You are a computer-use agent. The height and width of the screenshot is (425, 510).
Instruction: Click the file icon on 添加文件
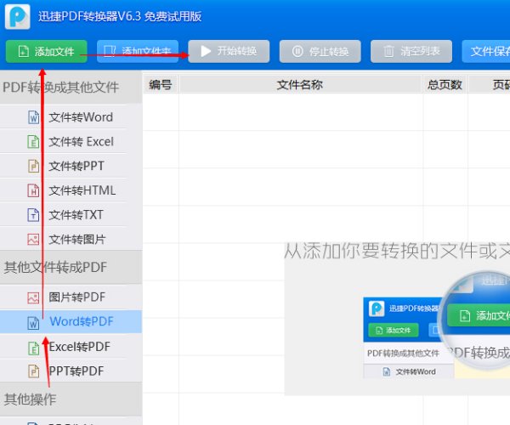24,51
